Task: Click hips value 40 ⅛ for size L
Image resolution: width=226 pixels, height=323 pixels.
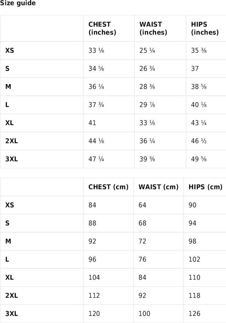Action: point(199,105)
